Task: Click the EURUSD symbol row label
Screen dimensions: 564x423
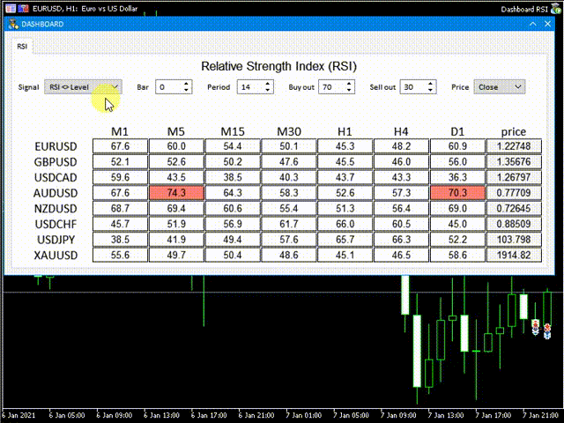Action: [56, 146]
